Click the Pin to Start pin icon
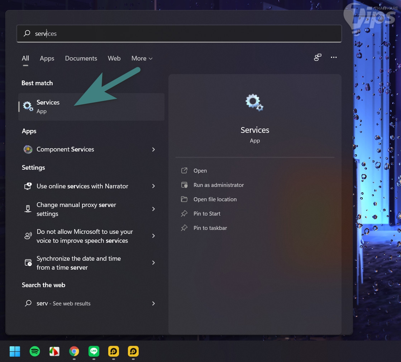401x362 pixels. (184, 213)
